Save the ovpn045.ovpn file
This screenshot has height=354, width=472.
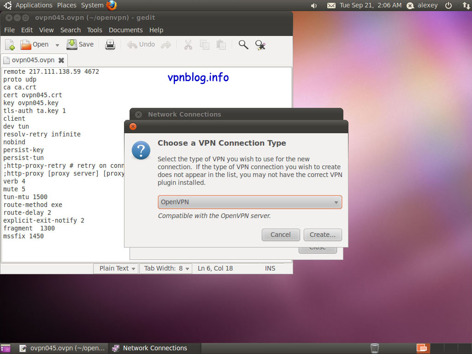[80, 45]
